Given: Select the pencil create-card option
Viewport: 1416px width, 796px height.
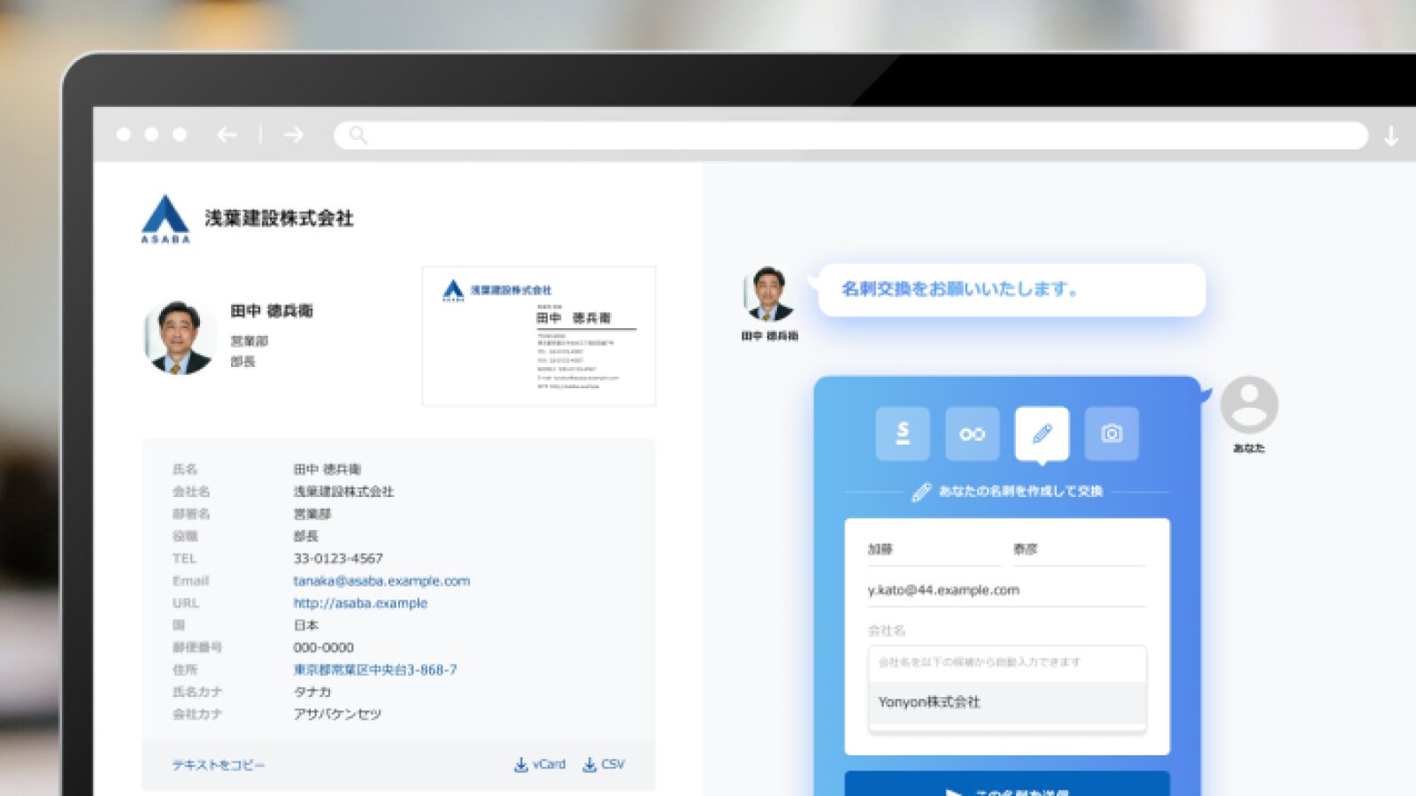Looking at the screenshot, I should pyautogui.click(x=1042, y=433).
